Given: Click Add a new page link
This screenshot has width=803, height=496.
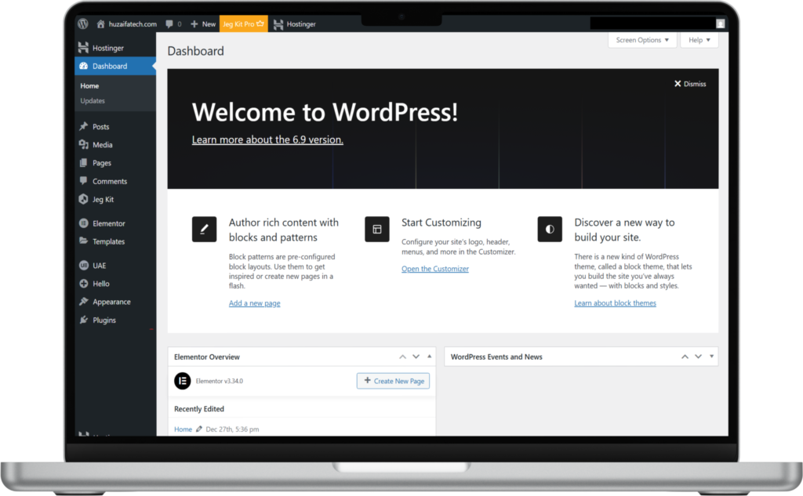Looking at the screenshot, I should (255, 303).
